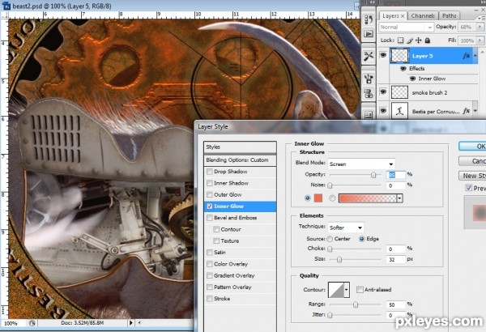Set Source to Center radio button
The height and width of the screenshot is (332, 486).
pyautogui.click(x=330, y=239)
